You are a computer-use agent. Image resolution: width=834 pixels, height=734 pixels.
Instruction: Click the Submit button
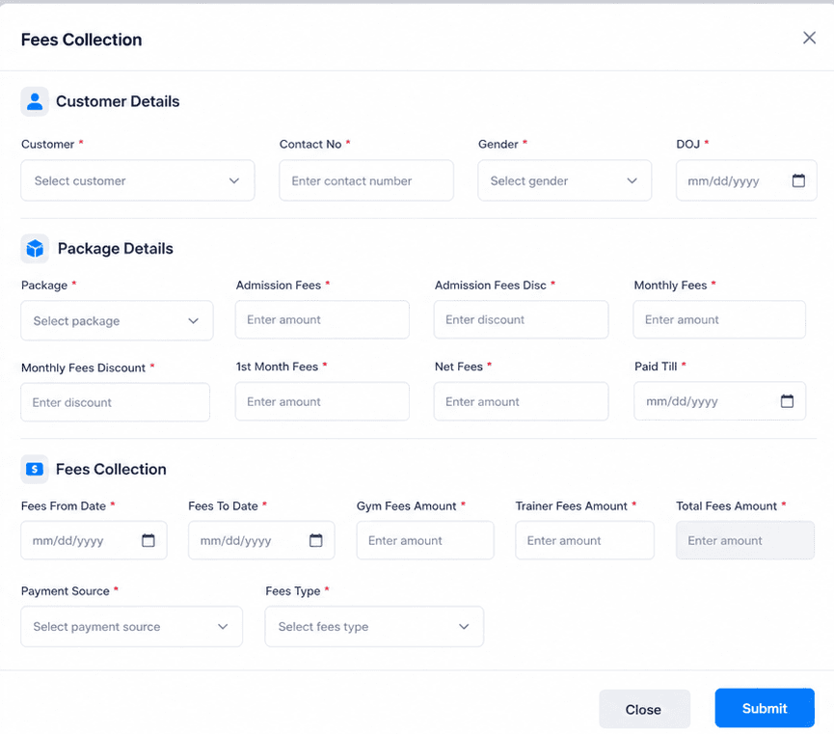click(765, 708)
